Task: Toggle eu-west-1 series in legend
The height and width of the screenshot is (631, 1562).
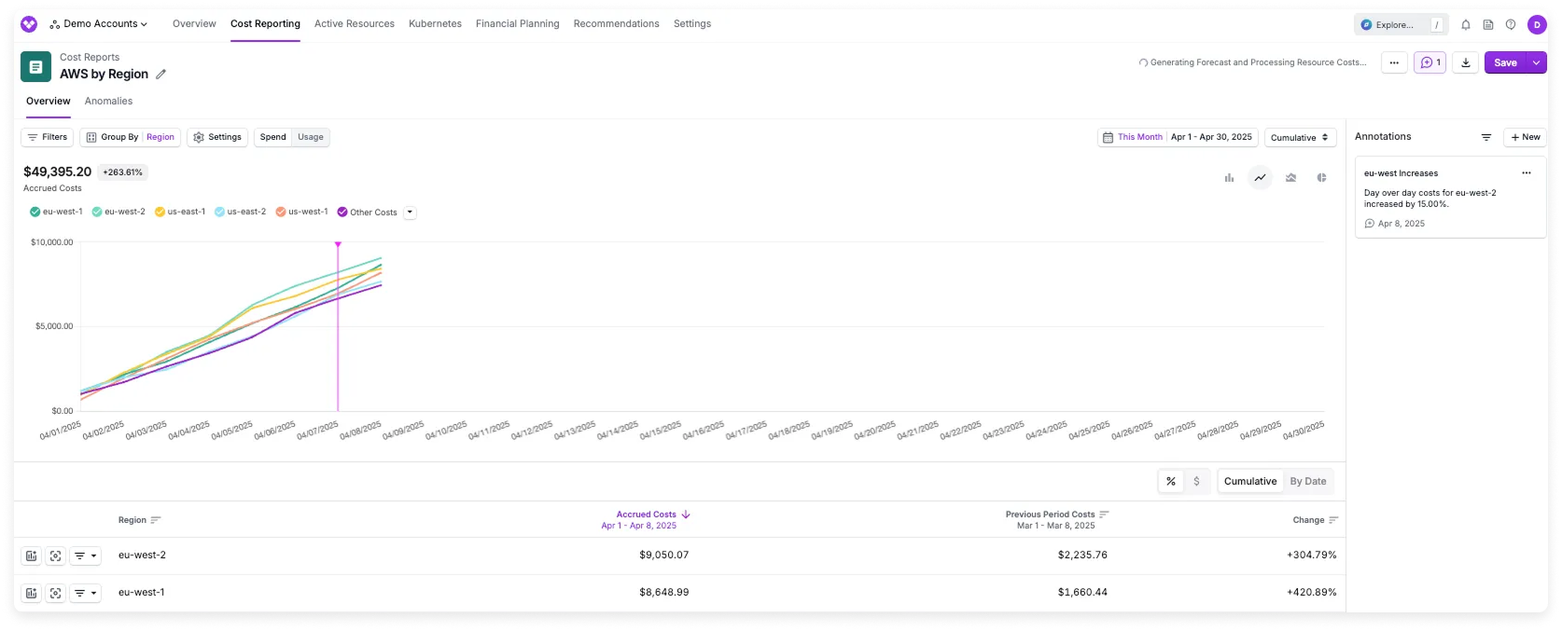Action: tap(56, 212)
